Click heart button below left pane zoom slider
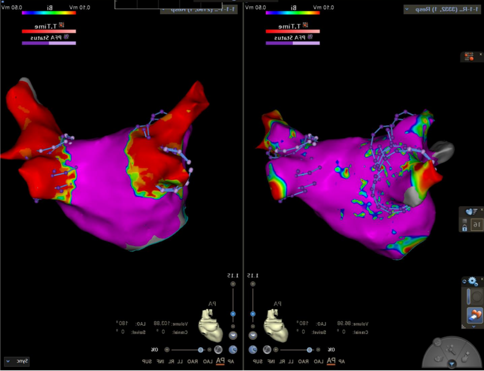The height and width of the screenshot is (371, 484). 233,335
